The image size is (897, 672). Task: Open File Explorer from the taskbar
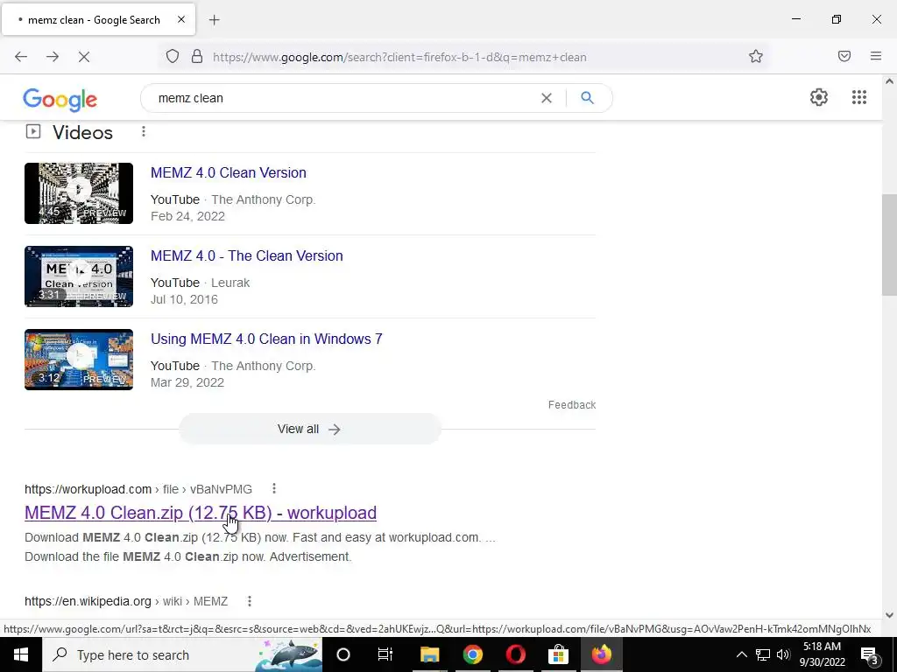429,654
